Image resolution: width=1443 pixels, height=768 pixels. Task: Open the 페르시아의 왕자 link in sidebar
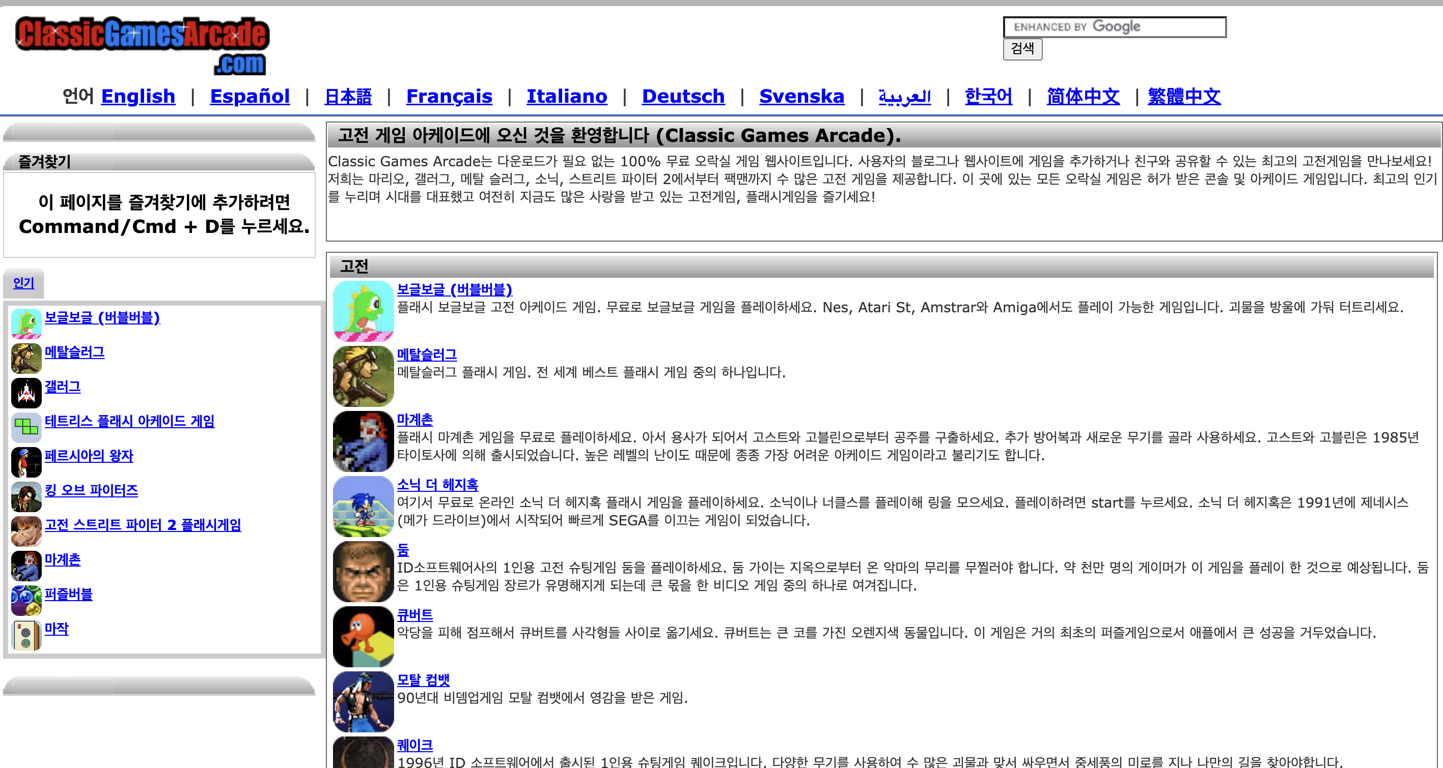coord(89,456)
